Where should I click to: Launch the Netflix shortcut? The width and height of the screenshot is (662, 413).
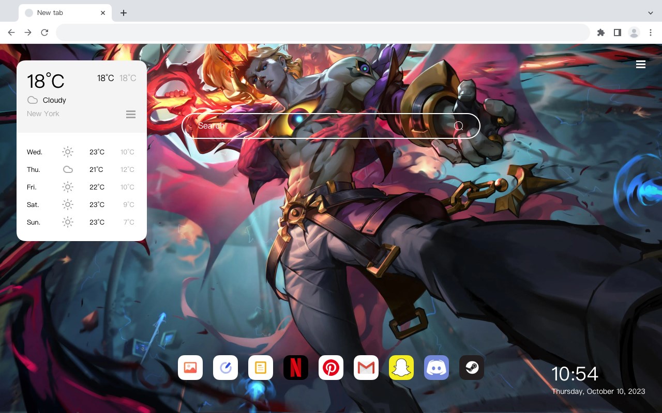tap(296, 368)
